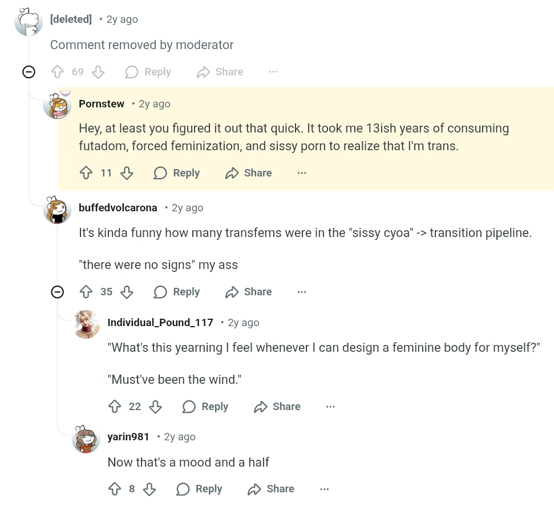
Task: Open more options for Individual_Pound_117's comment
Action: pyautogui.click(x=330, y=407)
